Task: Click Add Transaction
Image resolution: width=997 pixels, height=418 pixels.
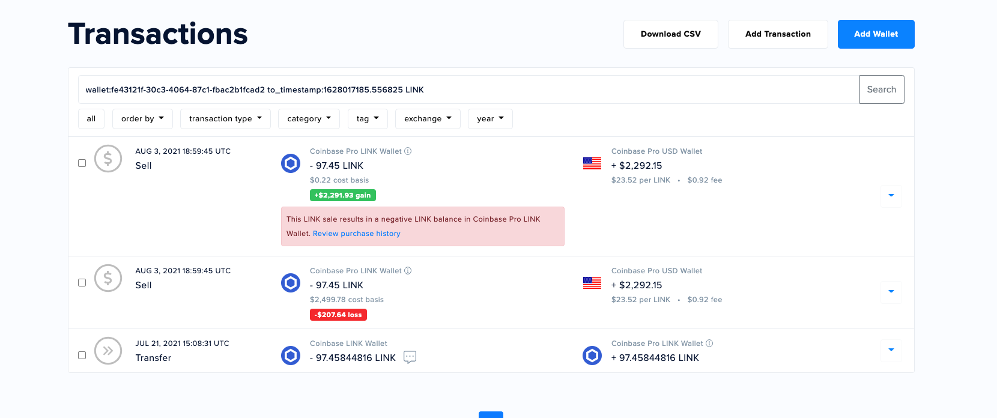Action: coord(778,34)
